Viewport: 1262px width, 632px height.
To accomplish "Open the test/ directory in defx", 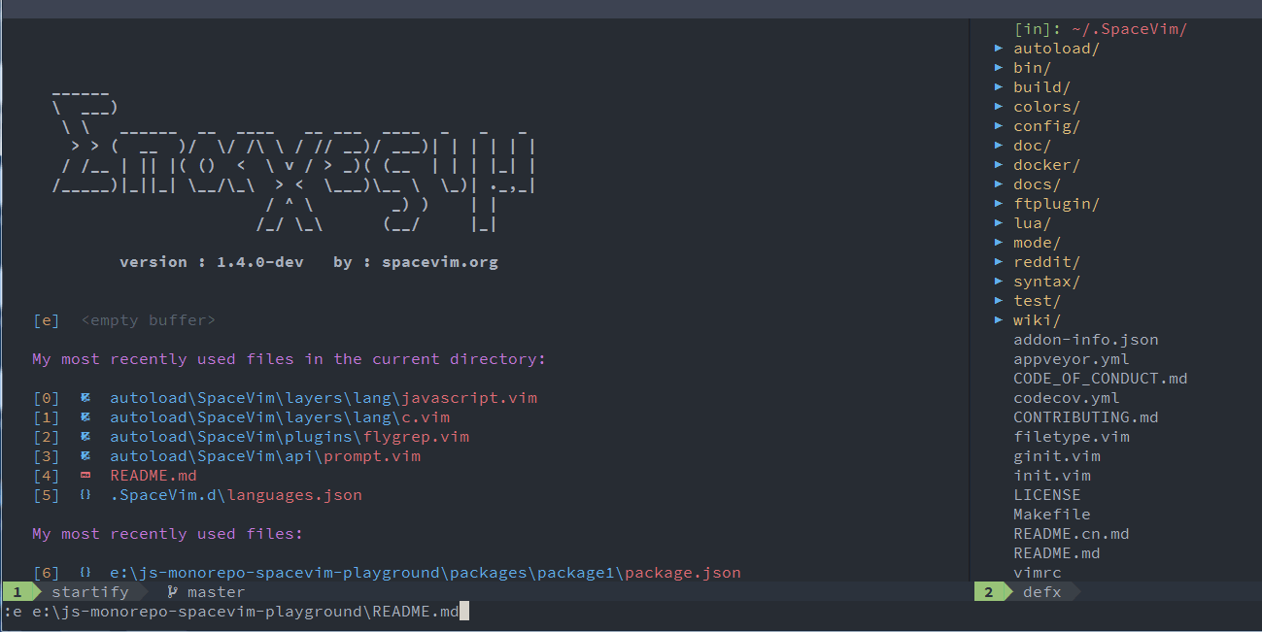I will coord(1037,301).
